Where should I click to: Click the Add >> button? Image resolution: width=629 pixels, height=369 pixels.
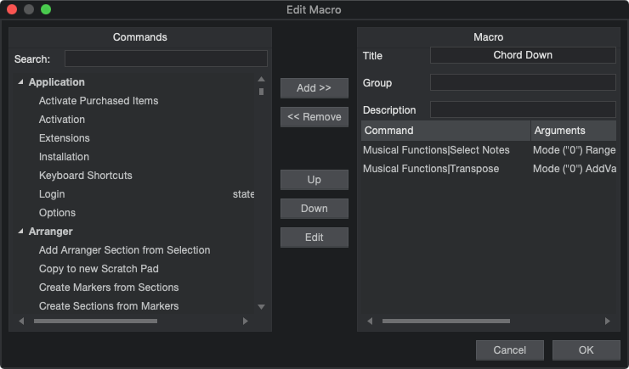pos(314,88)
